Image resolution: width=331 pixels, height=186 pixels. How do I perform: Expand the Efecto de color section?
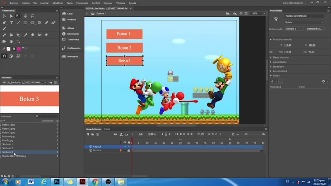(x=271, y=58)
